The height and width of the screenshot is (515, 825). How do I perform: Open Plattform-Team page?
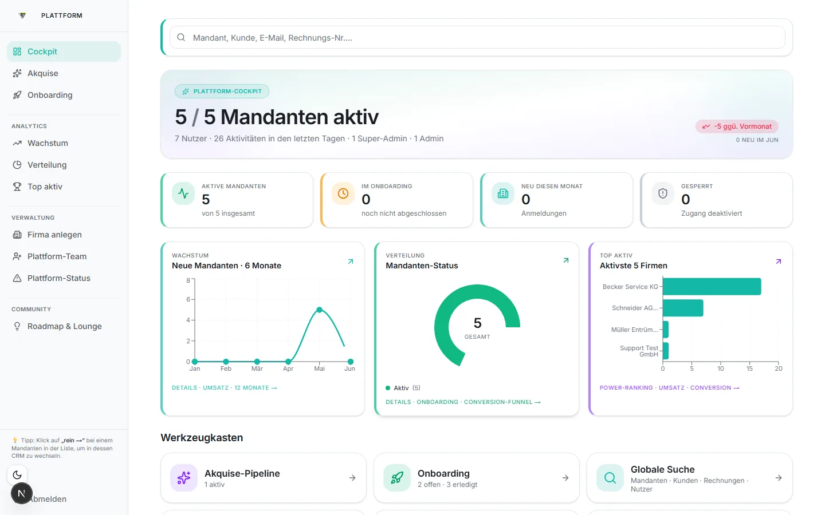64,256
